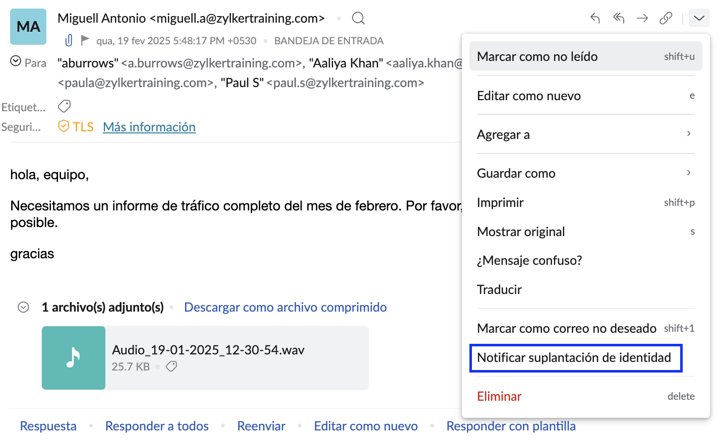Click the tag icon on the attachment

coord(171,366)
